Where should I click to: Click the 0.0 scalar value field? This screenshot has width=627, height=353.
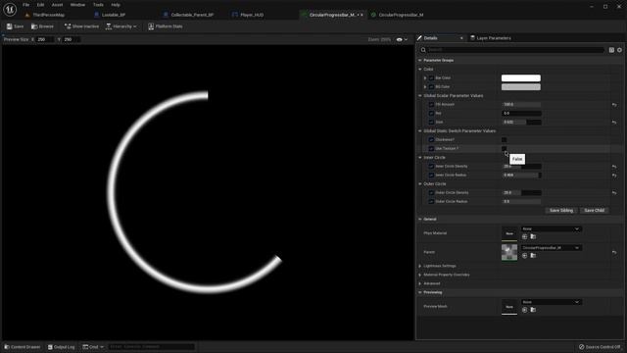pos(521,114)
